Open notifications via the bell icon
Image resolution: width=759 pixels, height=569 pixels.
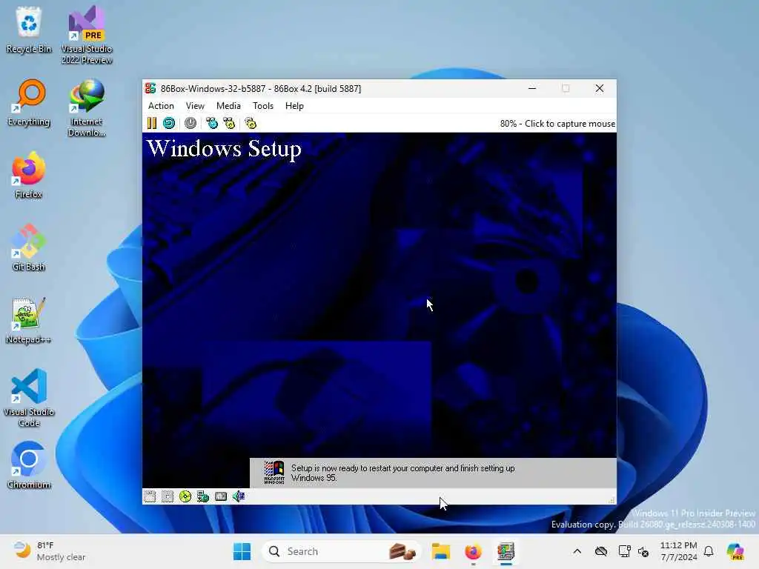[709, 551]
